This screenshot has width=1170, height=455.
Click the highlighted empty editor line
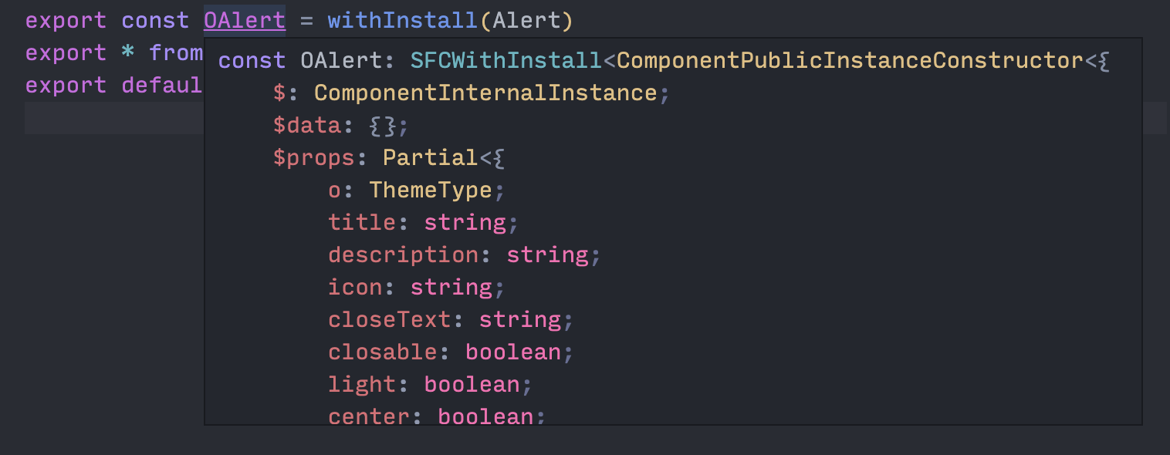[x=595, y=118]
